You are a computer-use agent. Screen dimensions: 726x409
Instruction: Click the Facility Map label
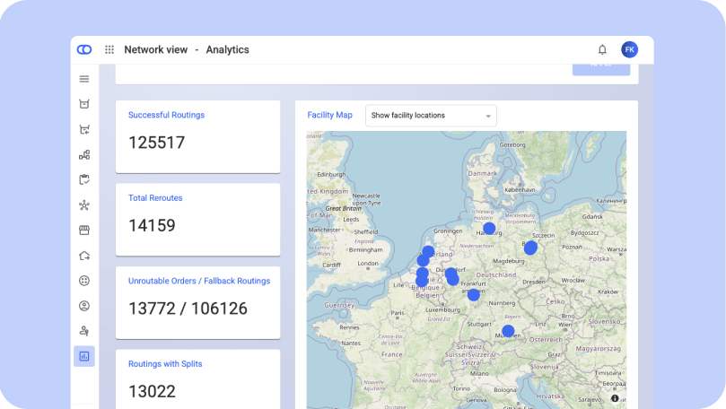click(329, 115)
